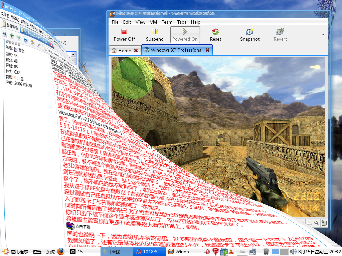Open the File menu in VMware
Viewport: 342px width, 256px height.
pyautogui.click(x=115, y=22)
